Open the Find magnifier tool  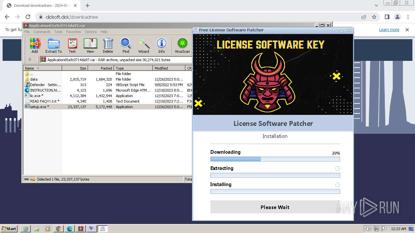click(x=126, y=46)
